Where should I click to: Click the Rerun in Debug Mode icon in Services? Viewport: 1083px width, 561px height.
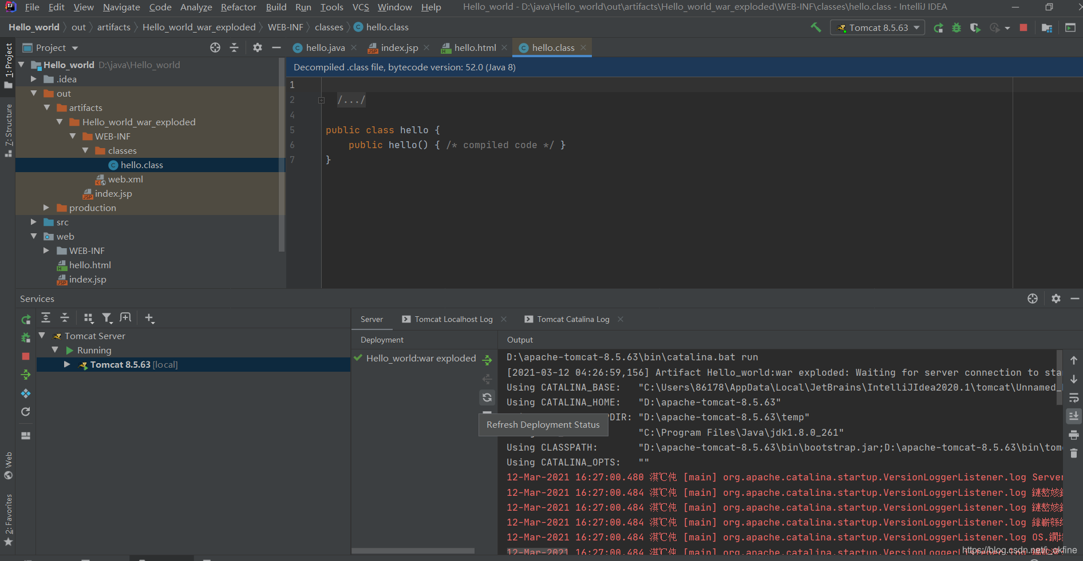pos(26,338)
